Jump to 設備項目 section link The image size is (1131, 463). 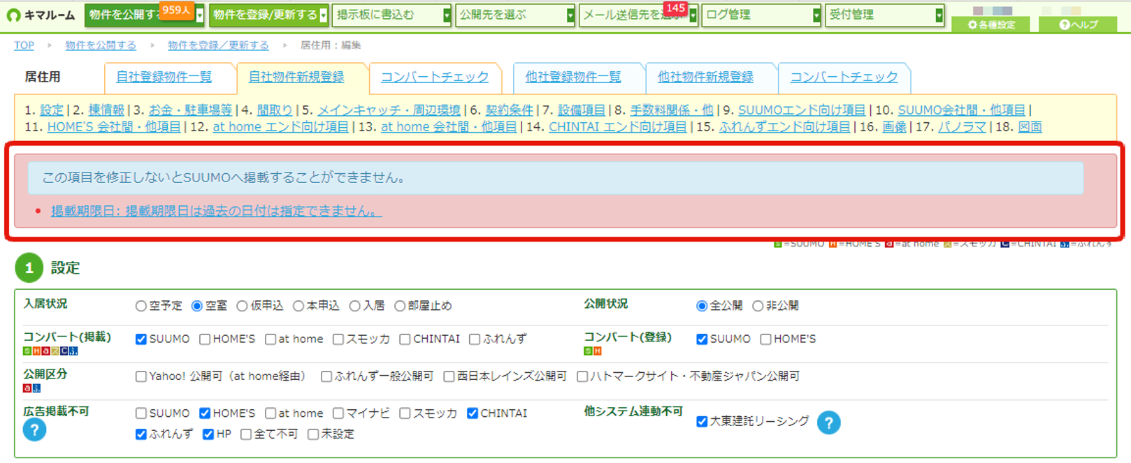tap(582, 110)
